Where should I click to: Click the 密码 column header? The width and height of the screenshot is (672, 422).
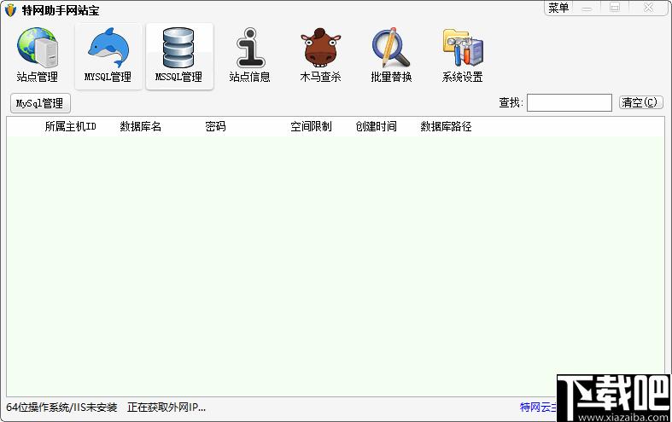[215, 126]
